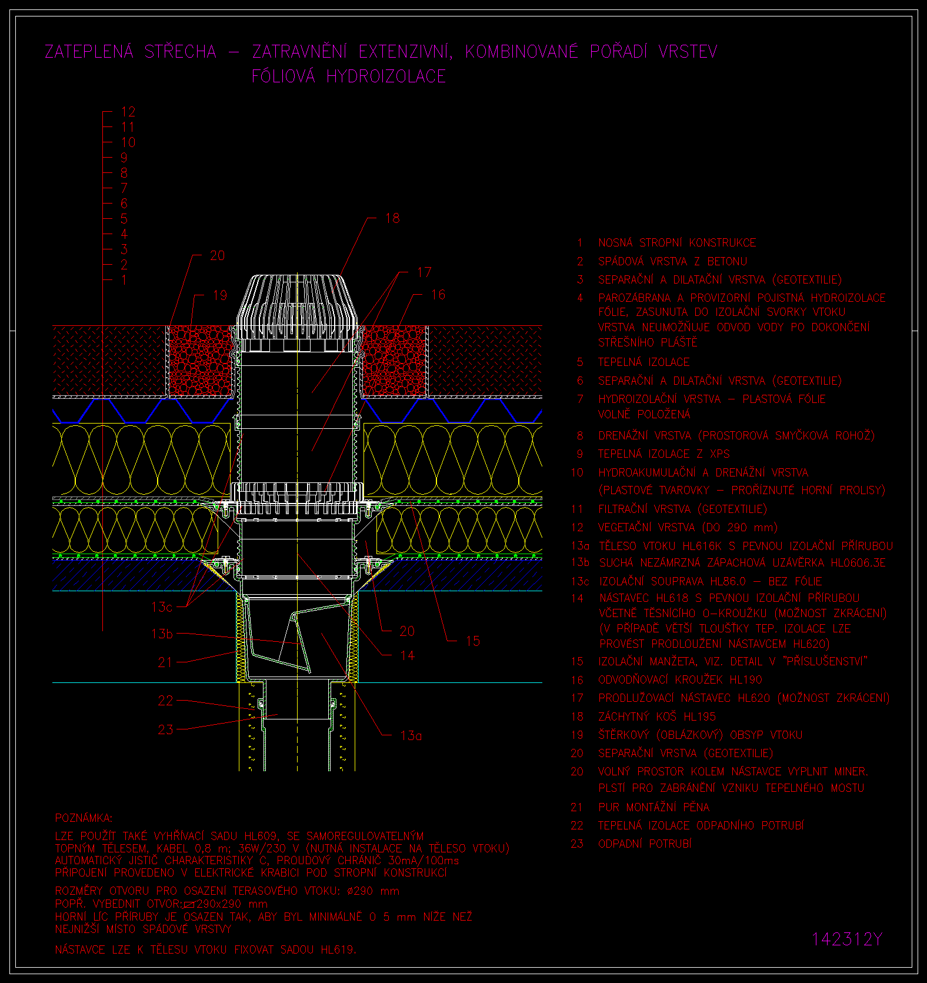Click callout number 21 in the section drawing
The width and height of the screenshot is (927, 983).
(x=165, y=663)
